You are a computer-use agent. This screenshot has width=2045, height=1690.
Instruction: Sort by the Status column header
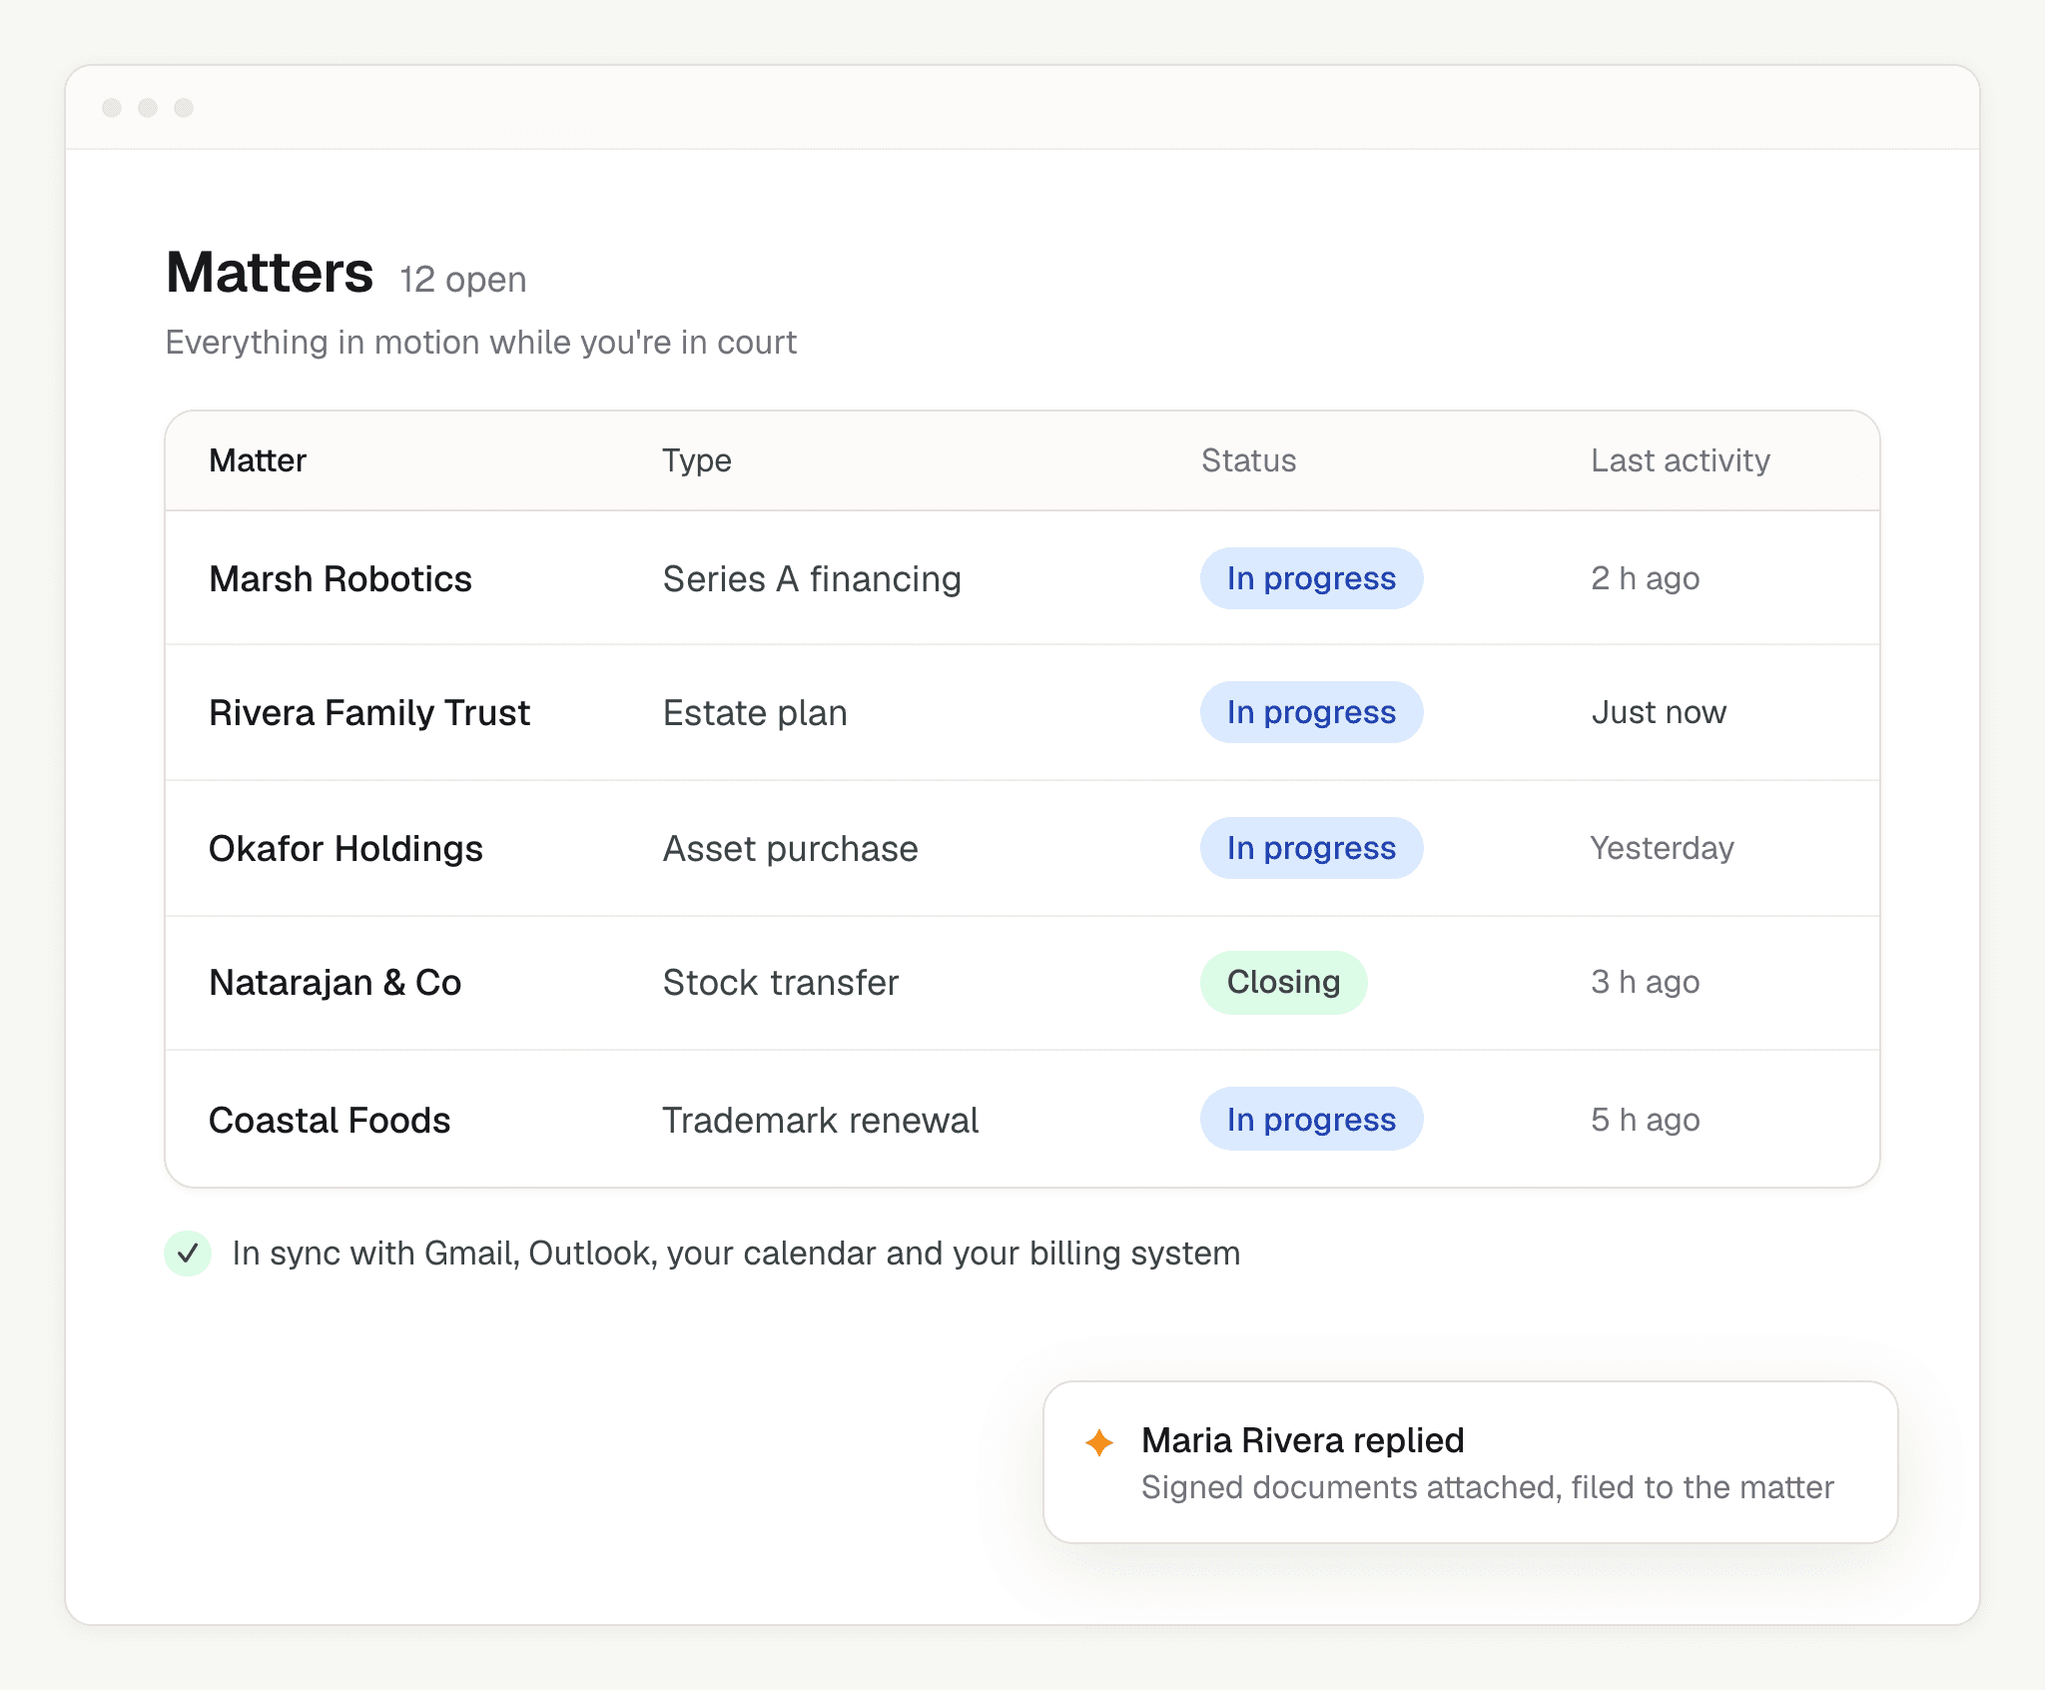point(1248,460)
